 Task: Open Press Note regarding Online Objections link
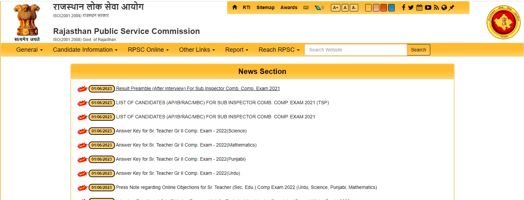point(247,187)
